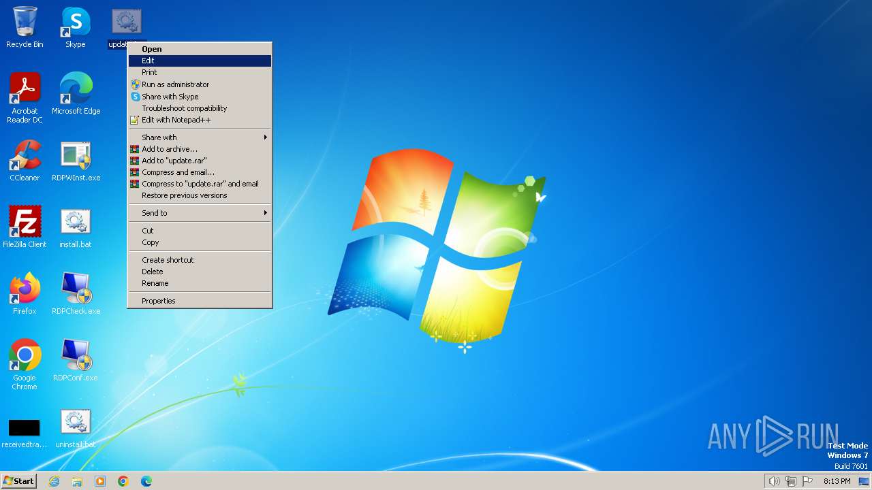Choose Copy in context menu

click(x=200, y=242)
